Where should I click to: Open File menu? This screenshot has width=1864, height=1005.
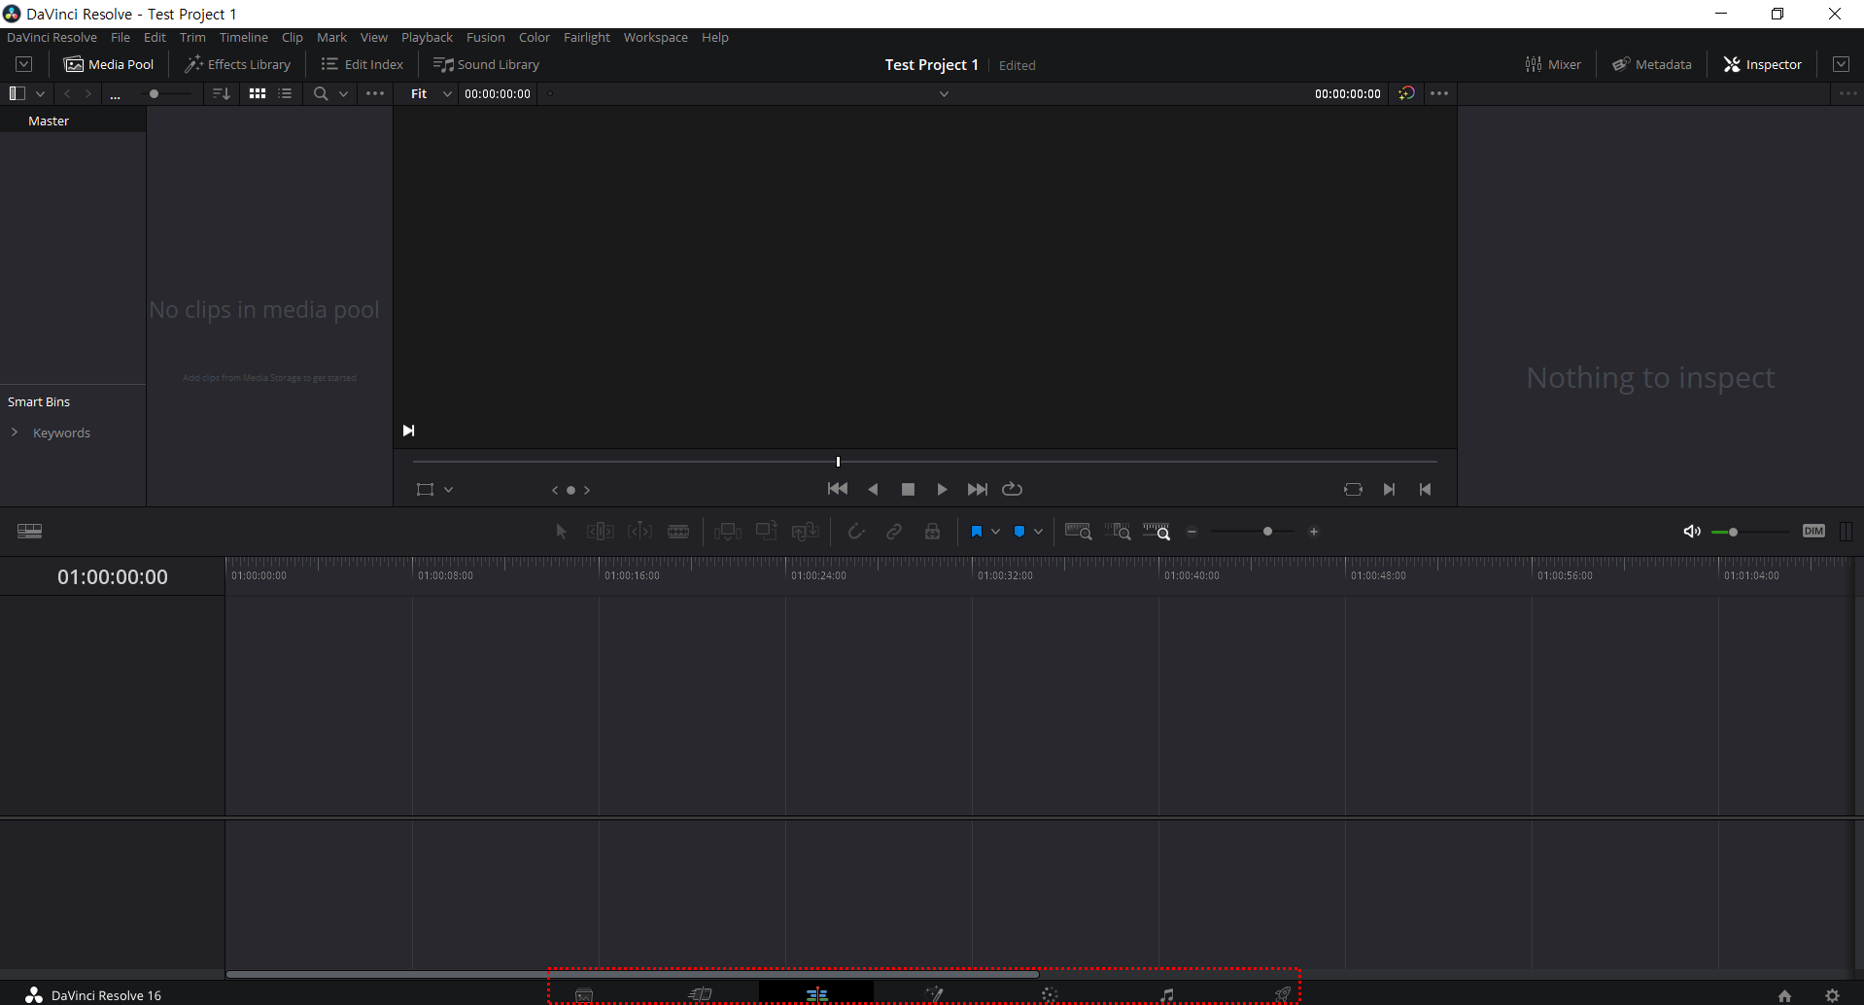click(x=121, y=37)
